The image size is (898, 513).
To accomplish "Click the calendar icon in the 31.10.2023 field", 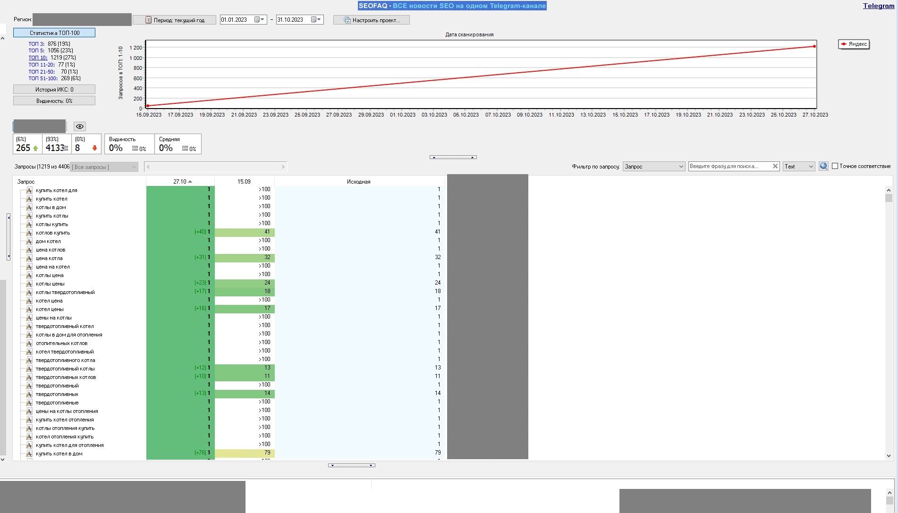I will pyautogui.click(x=314, y=20).
